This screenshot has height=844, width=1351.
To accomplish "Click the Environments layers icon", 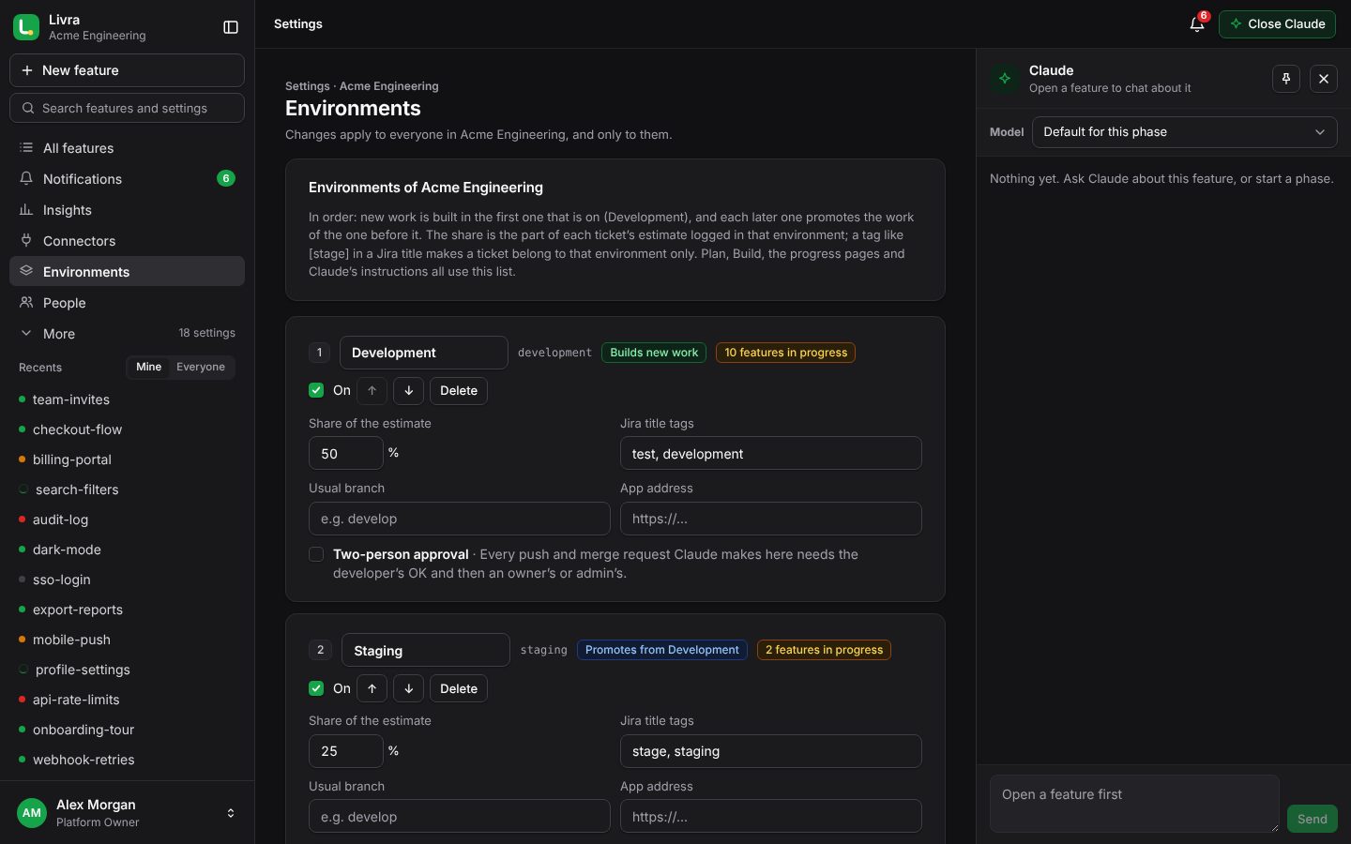I will 26,272.
